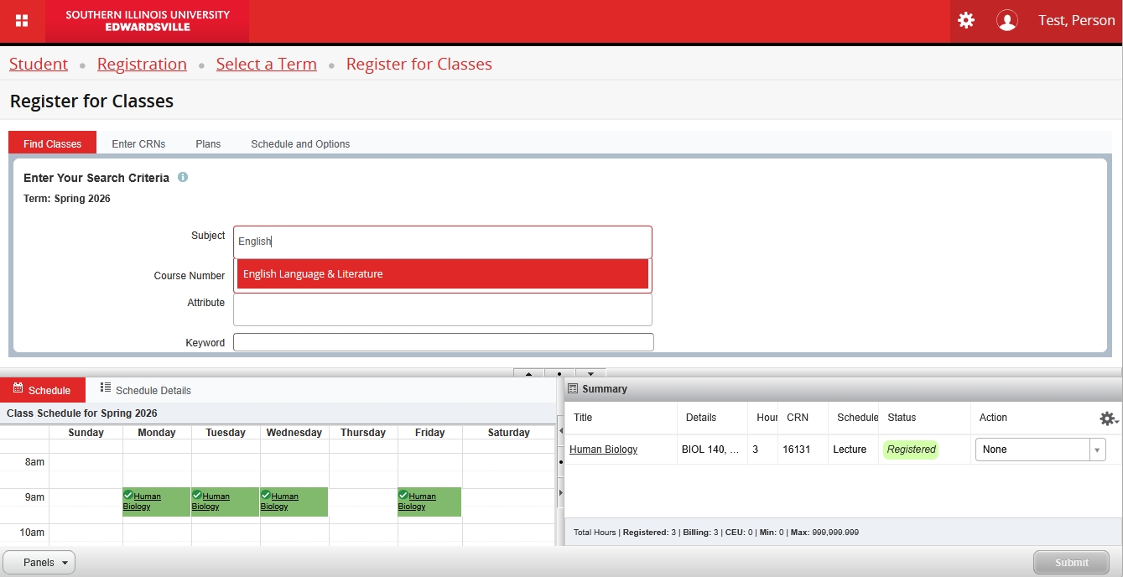The height and width of the screenshot is (577, 1123).
Task: Select English Language & Literature suggestion
Action: (442, 274)
